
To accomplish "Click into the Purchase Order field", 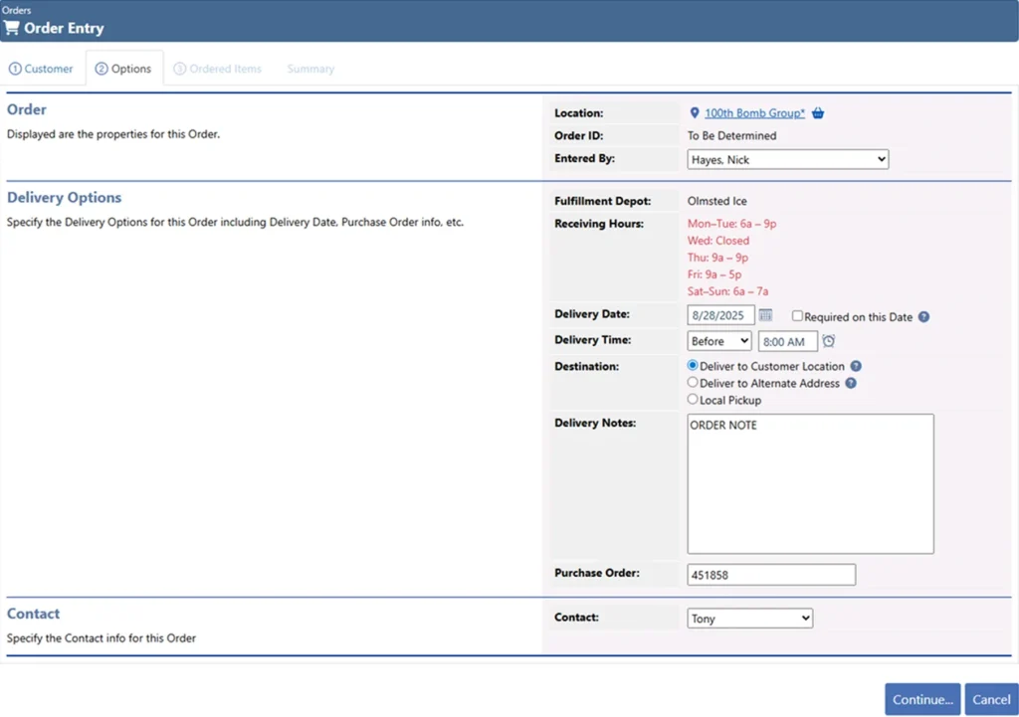I will coord(770,575).
